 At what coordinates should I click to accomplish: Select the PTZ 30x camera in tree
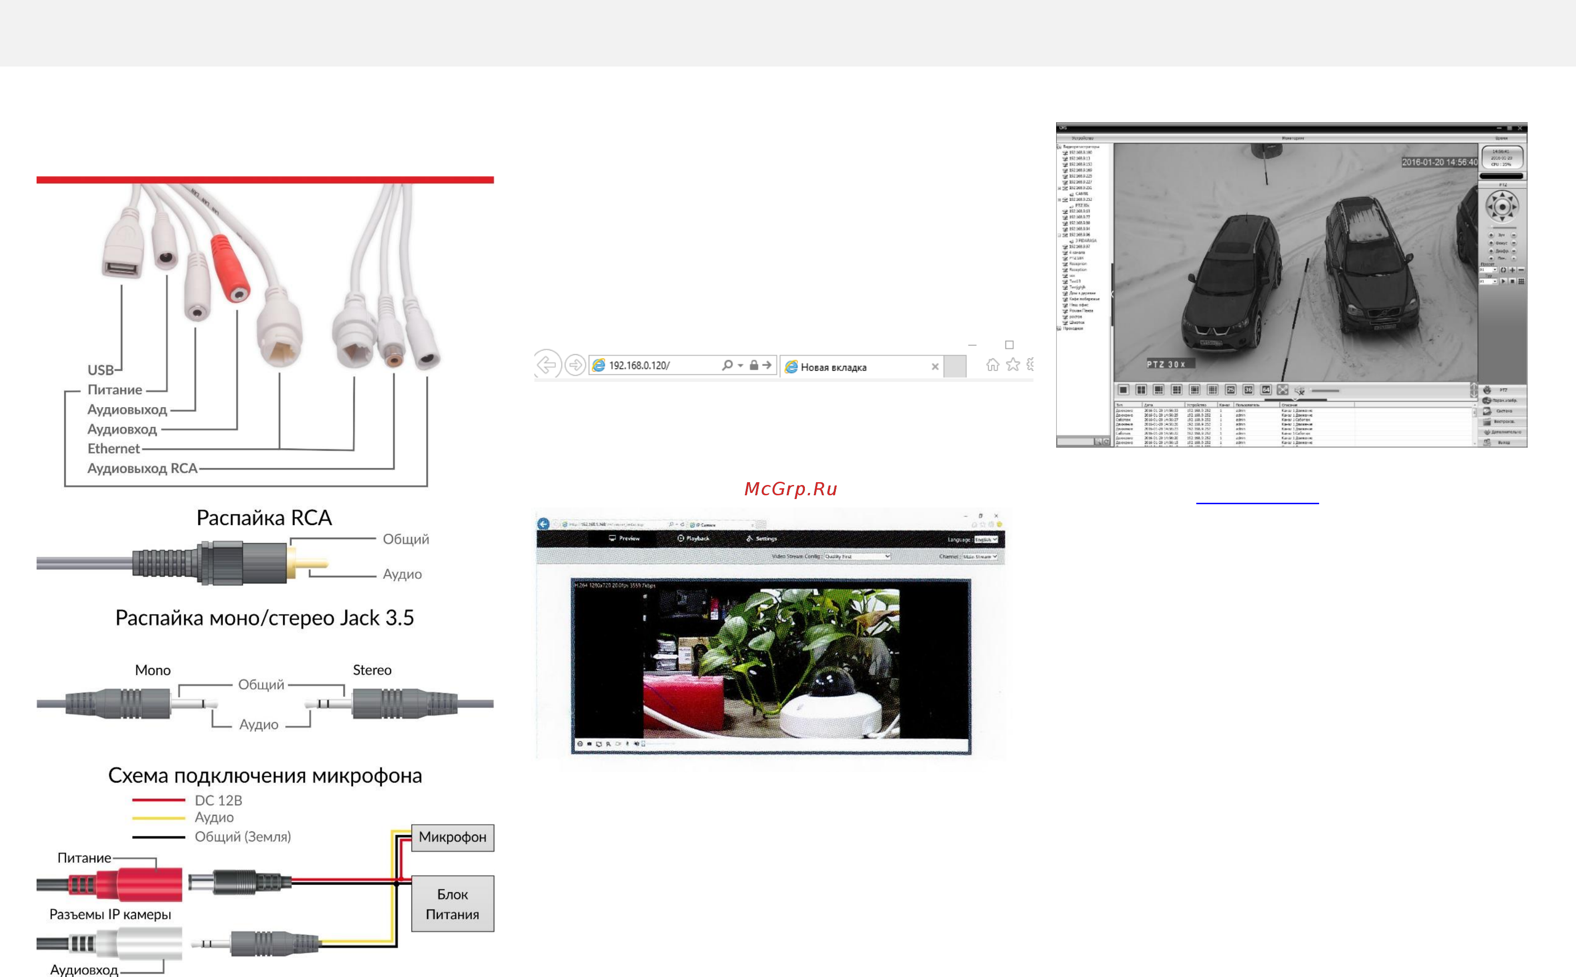(1080, 206)
